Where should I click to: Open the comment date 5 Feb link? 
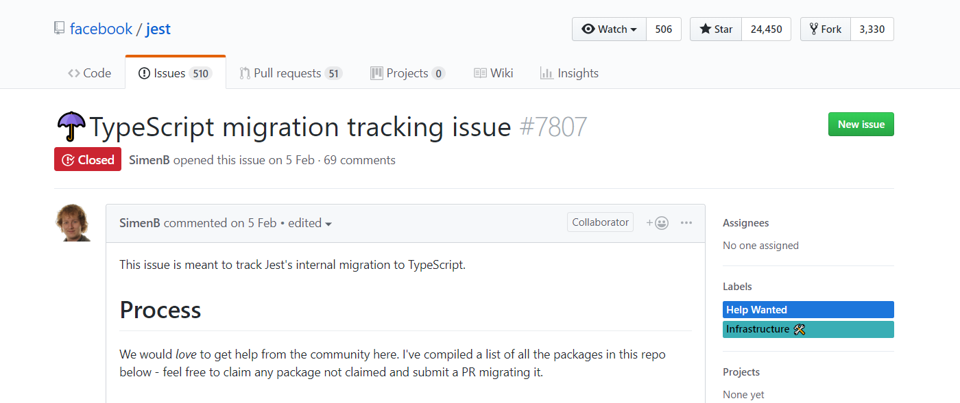point(253,223)
